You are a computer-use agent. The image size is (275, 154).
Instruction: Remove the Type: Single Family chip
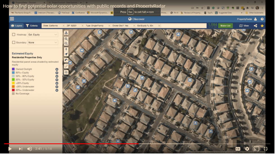[x=109, y=26]
